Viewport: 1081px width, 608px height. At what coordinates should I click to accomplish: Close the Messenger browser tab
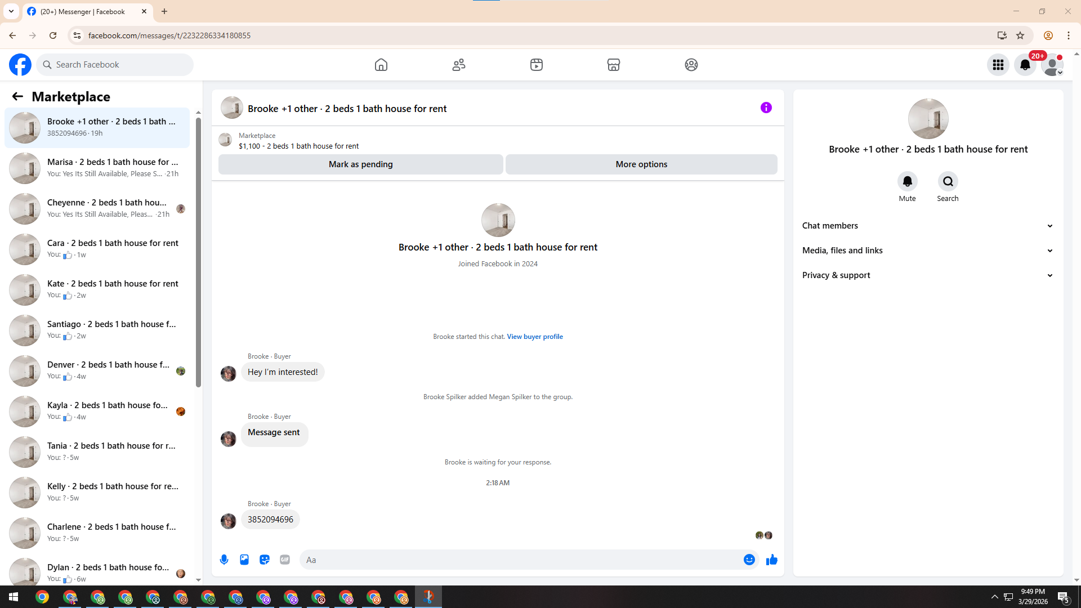click(x=144, y=11)
